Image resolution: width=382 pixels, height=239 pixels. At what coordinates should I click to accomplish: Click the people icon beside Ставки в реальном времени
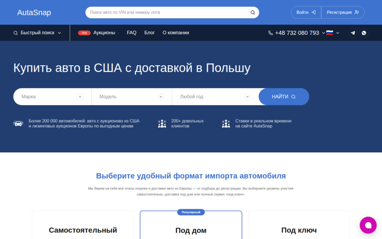click(226, 124)
